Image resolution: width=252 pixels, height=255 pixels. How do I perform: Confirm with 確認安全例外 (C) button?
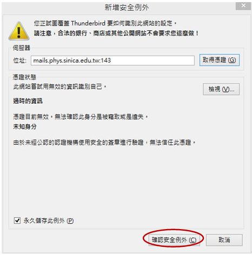(174, 240)
